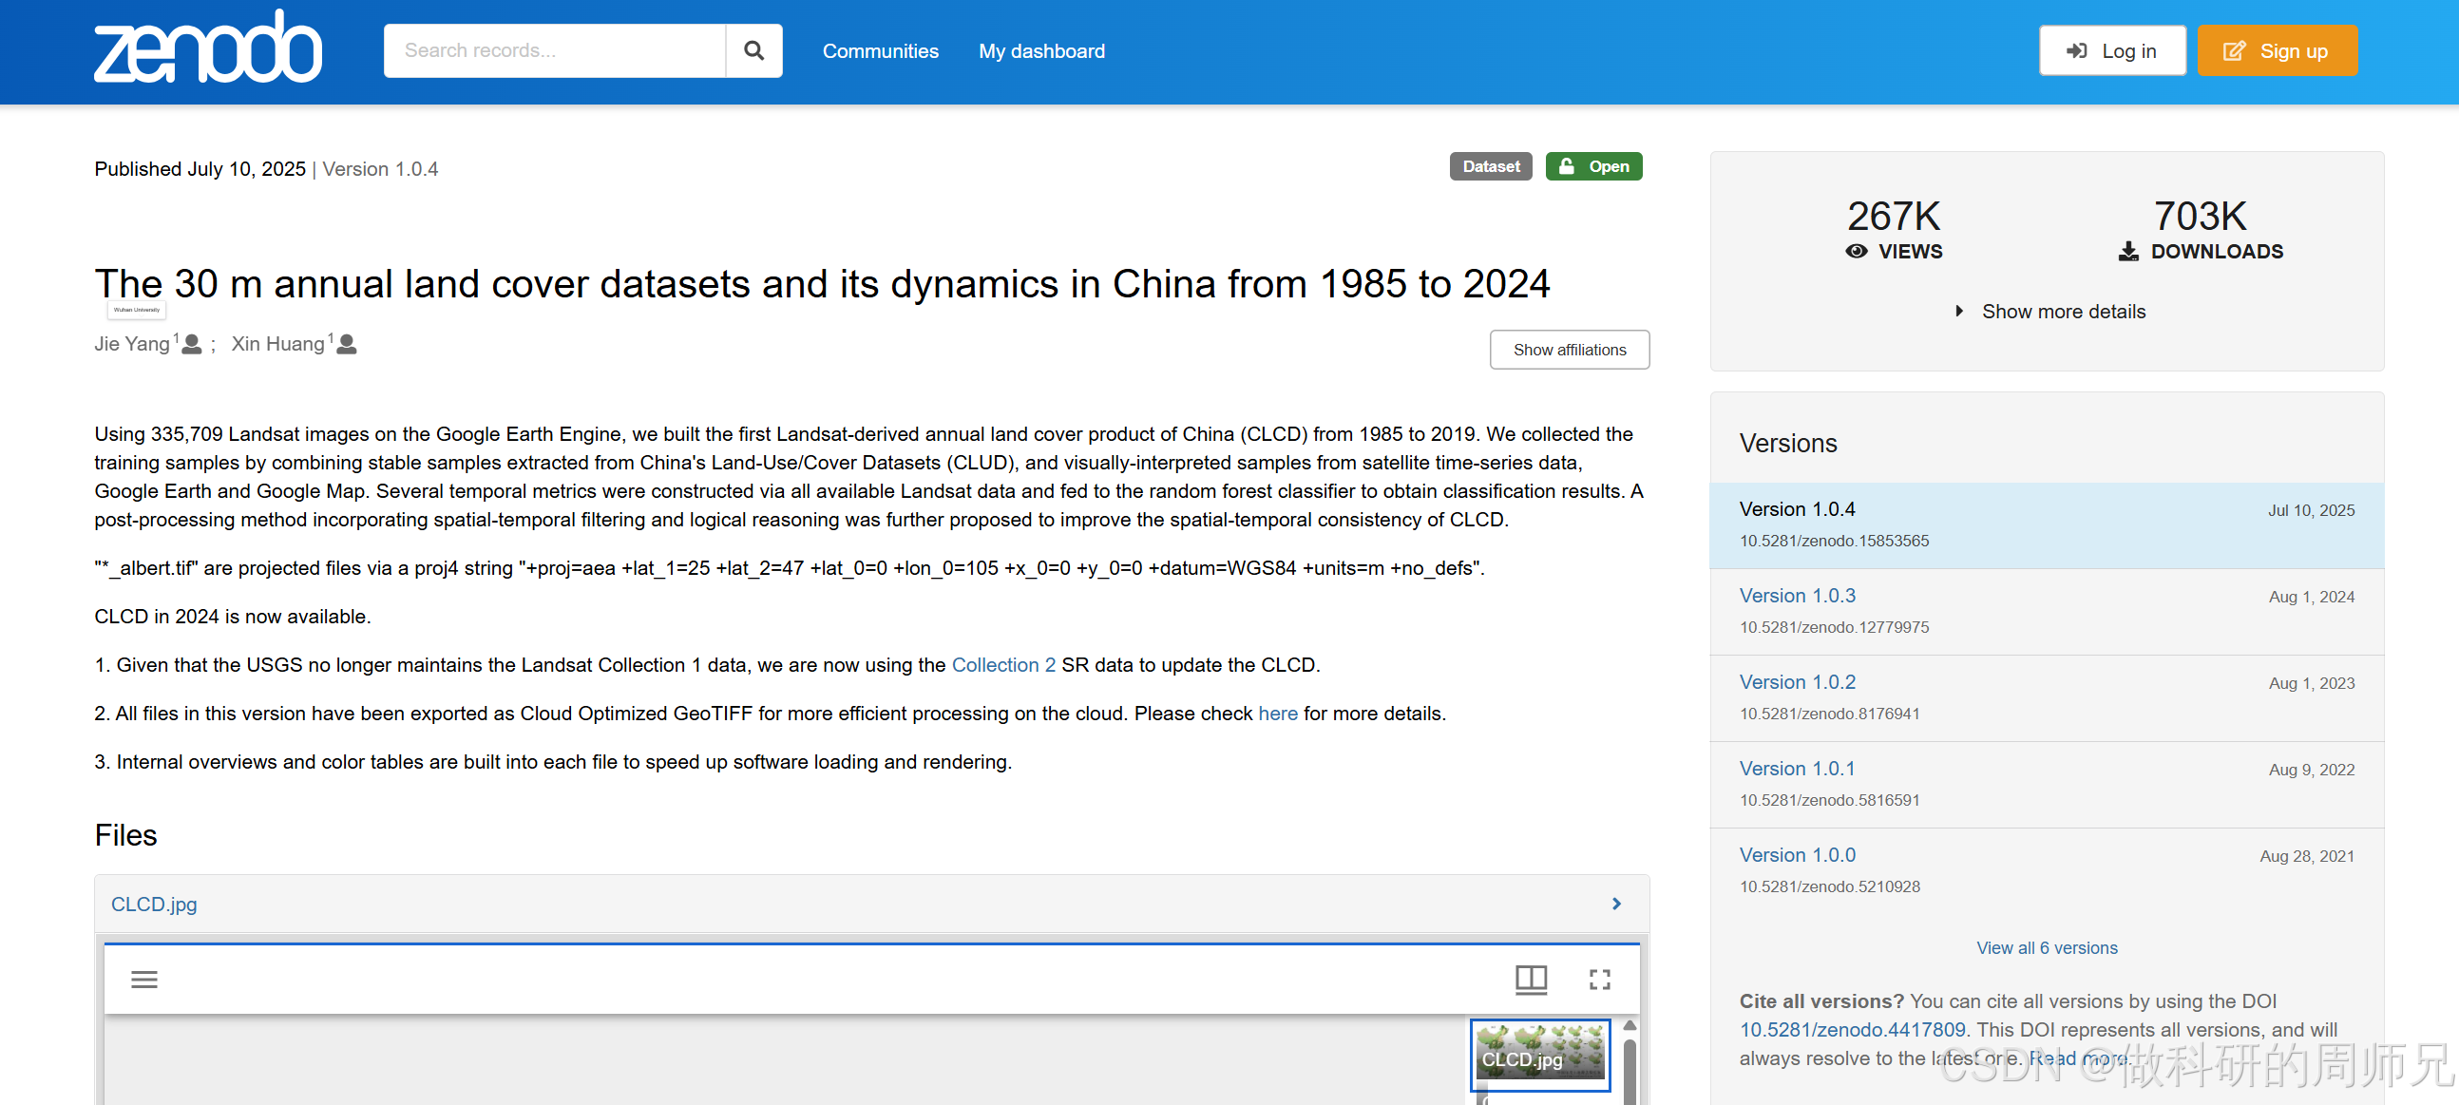Toggle Show affiliations

pyautogui.click(x=1569, y=350)
